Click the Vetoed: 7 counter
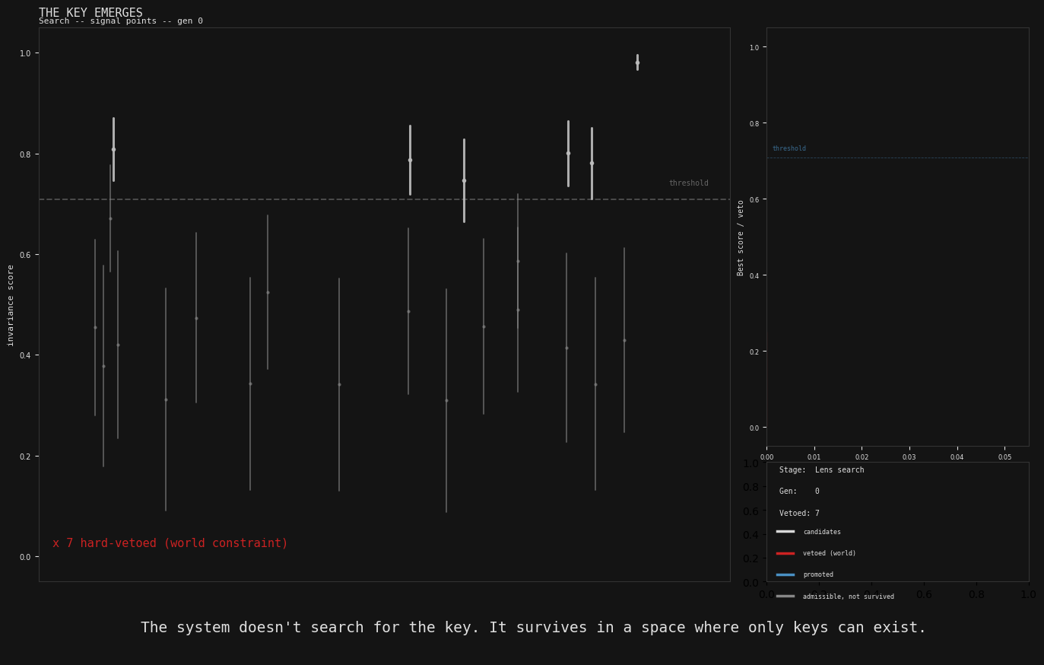 (799, 514)
